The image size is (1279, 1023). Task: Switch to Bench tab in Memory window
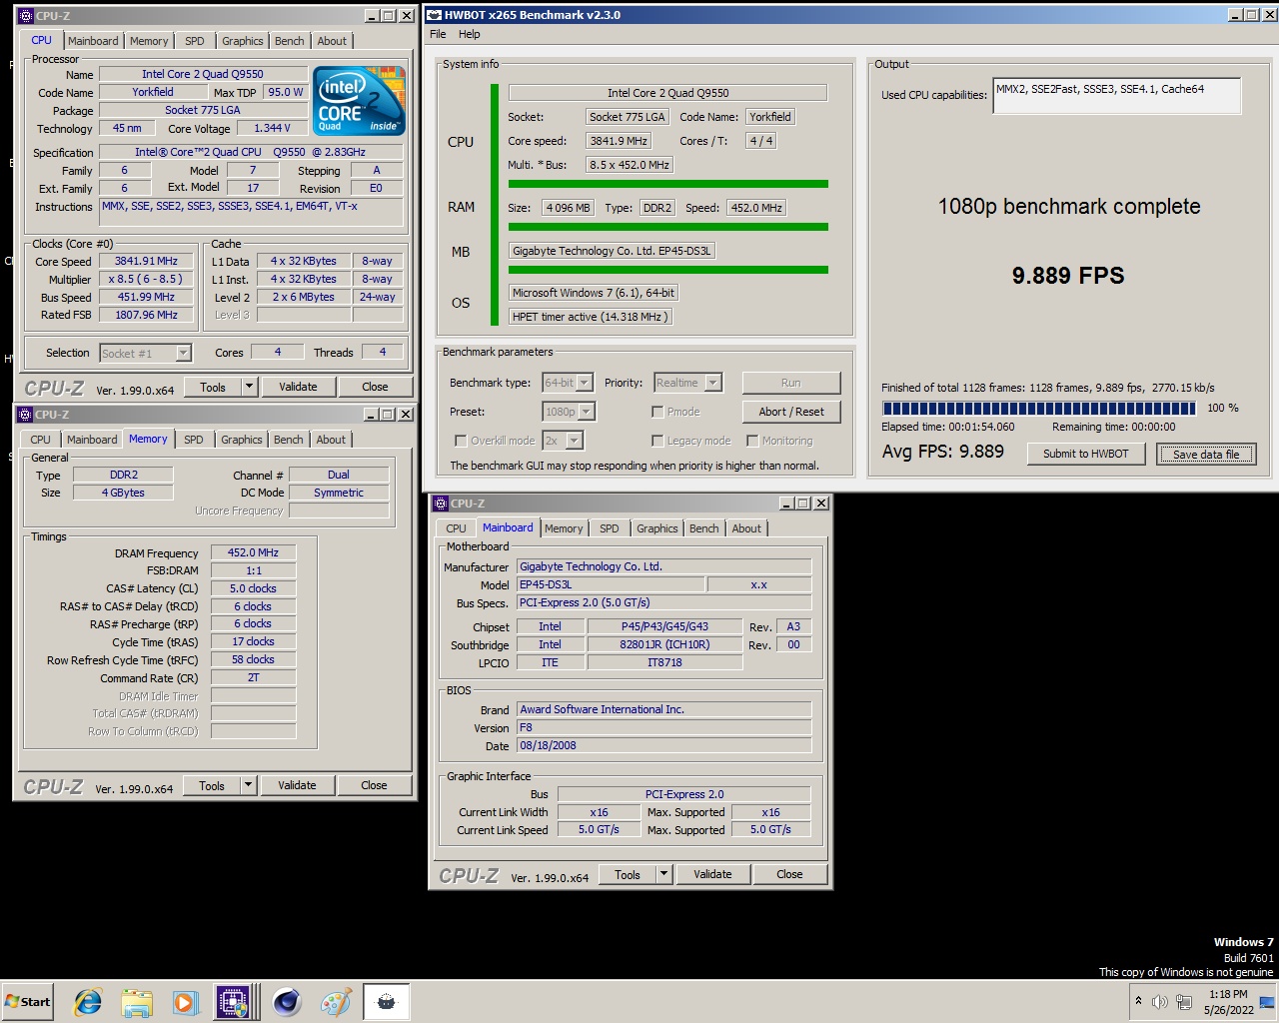289,440
